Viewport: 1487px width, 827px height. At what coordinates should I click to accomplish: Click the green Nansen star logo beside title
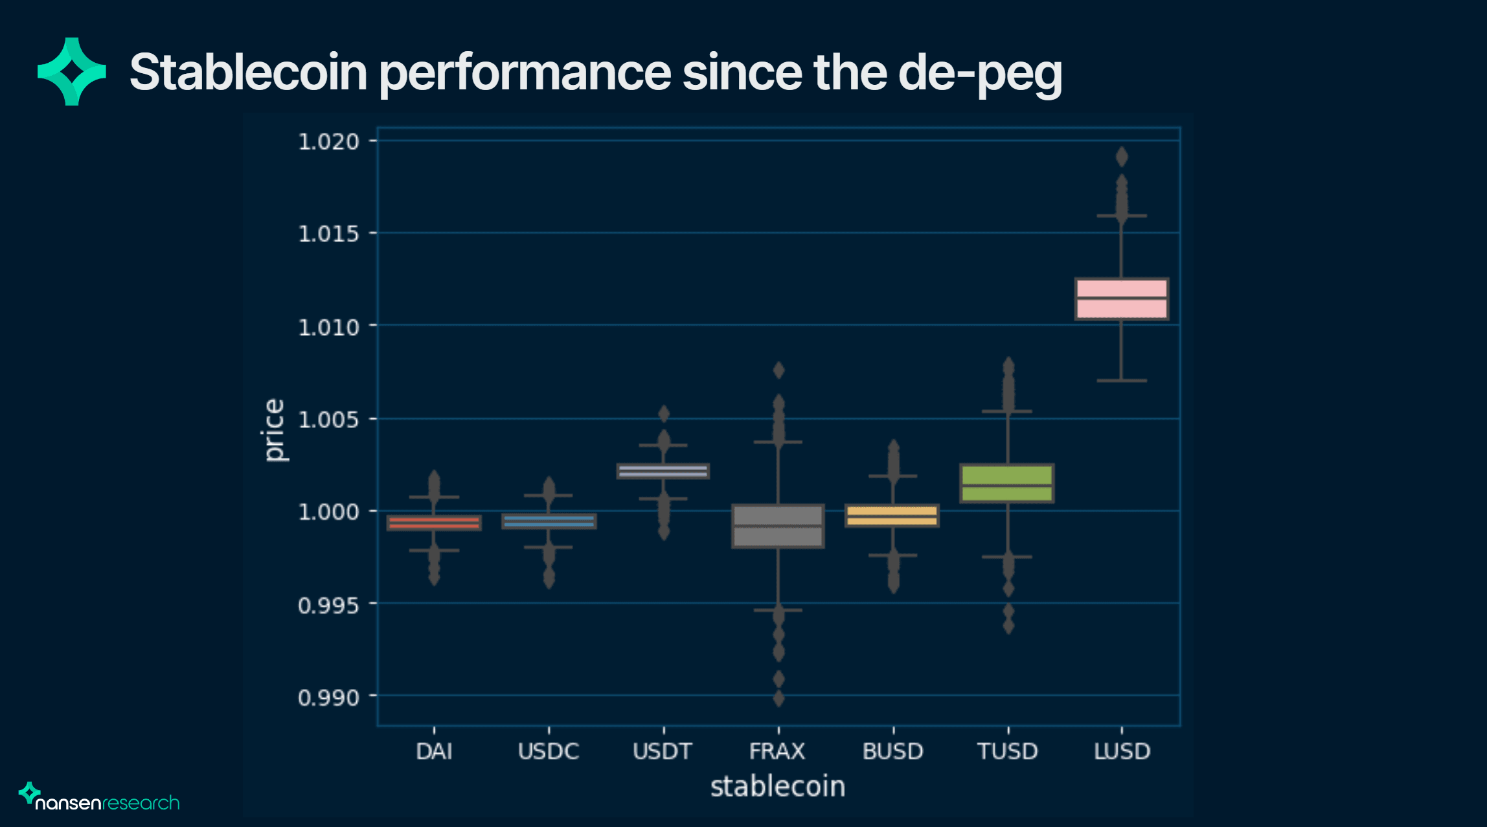pos(71,71)
